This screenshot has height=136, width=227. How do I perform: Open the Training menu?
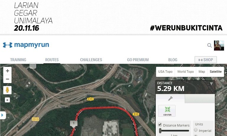[18, 60]
